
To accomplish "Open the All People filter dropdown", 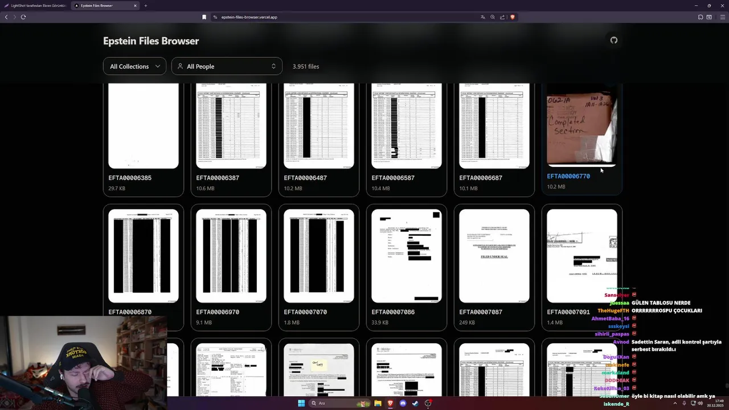I will coord(227,67).
